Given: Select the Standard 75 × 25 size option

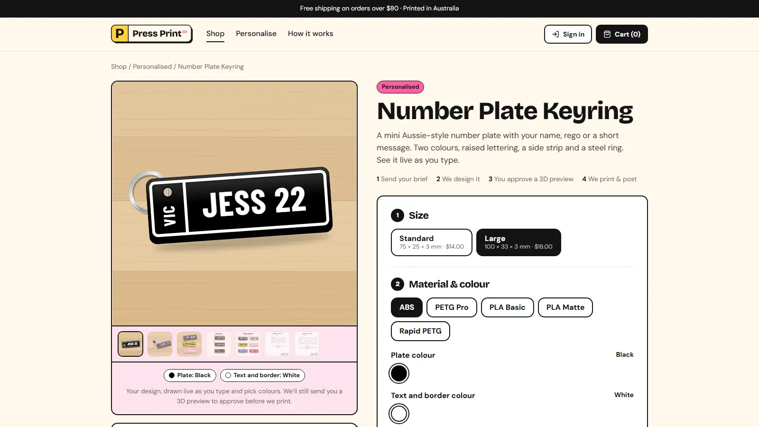Looking at the screenshot, I should tap(432, 242).
